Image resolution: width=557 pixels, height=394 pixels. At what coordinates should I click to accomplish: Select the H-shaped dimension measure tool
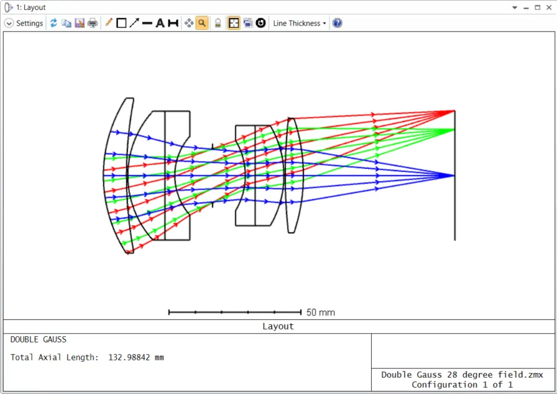173,23
